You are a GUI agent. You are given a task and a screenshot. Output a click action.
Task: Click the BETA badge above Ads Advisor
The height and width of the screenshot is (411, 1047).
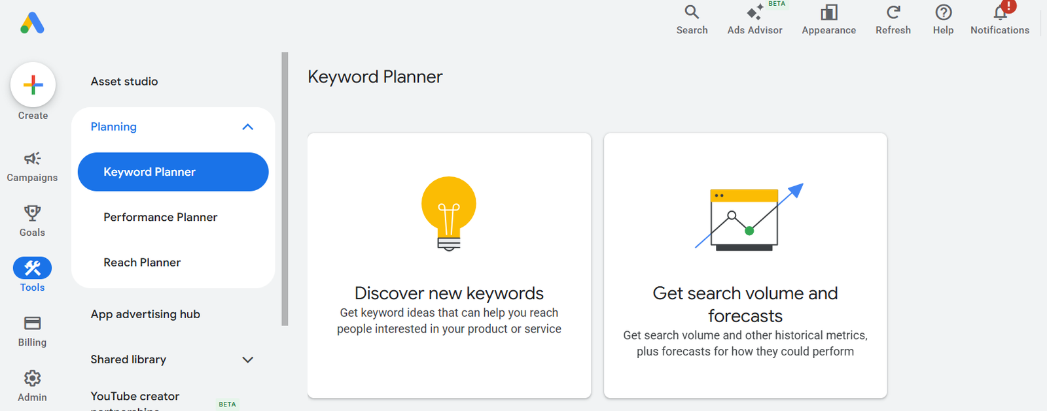(777, 4)
